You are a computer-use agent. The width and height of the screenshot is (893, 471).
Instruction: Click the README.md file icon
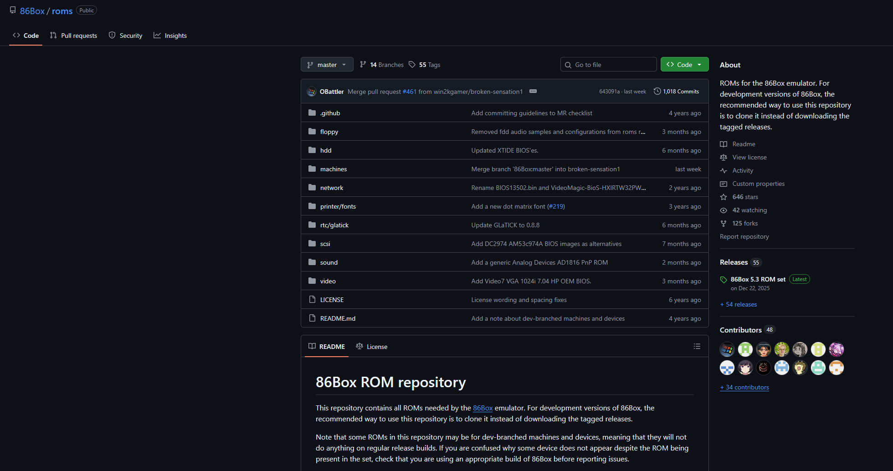(312, 318)
